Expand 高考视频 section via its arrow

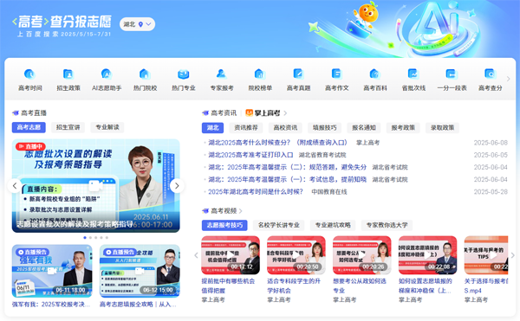[x=241, y=211]
